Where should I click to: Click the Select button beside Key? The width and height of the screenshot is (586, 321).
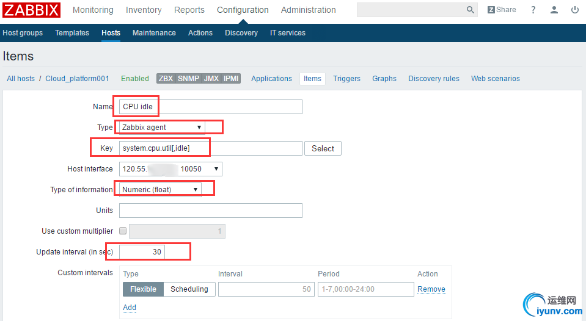tap(323, 148)
